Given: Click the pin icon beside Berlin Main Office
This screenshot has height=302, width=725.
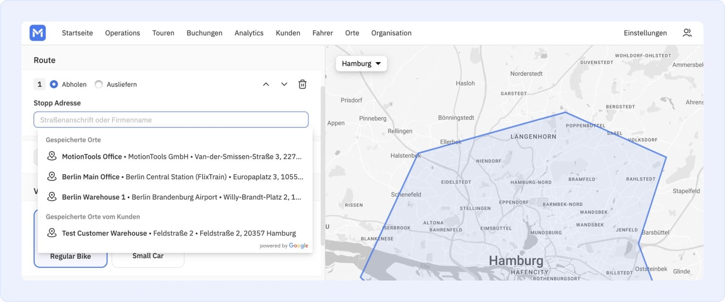Looking at the screenshot, I should point(51,177).
